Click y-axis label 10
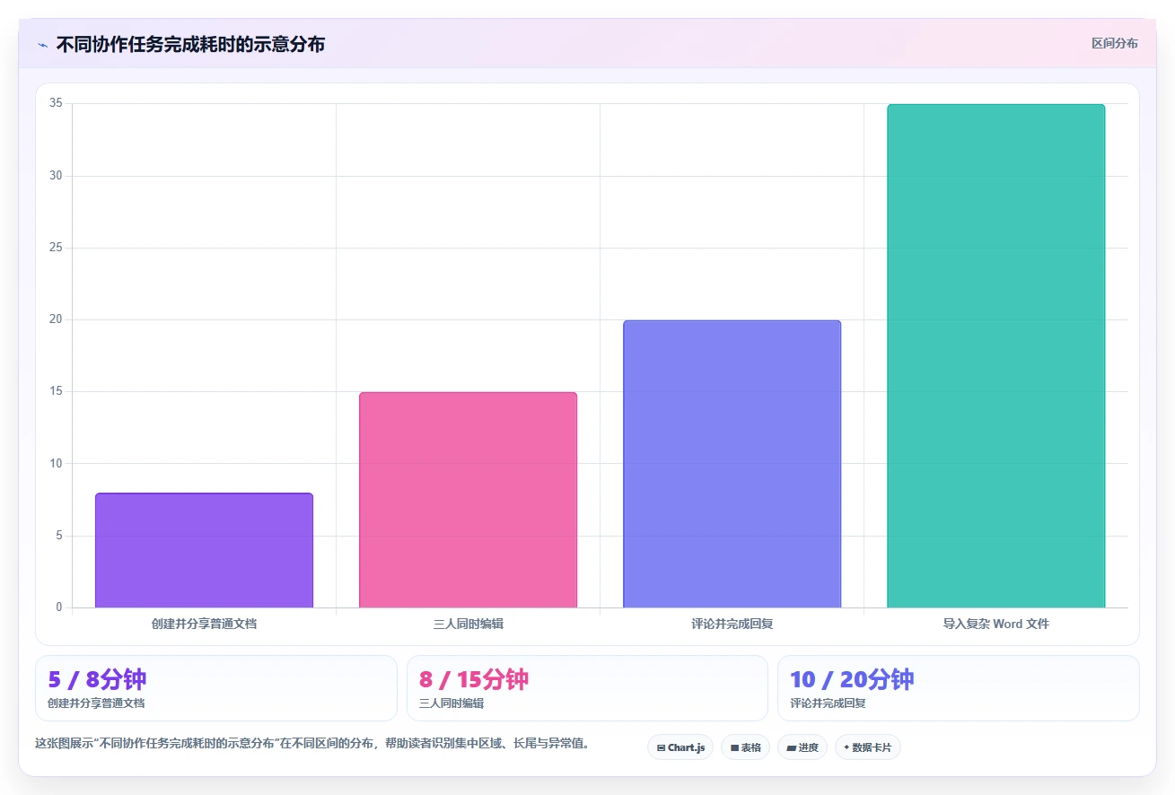This screenshot has width=1175, height=795. [x=57, y=464]
